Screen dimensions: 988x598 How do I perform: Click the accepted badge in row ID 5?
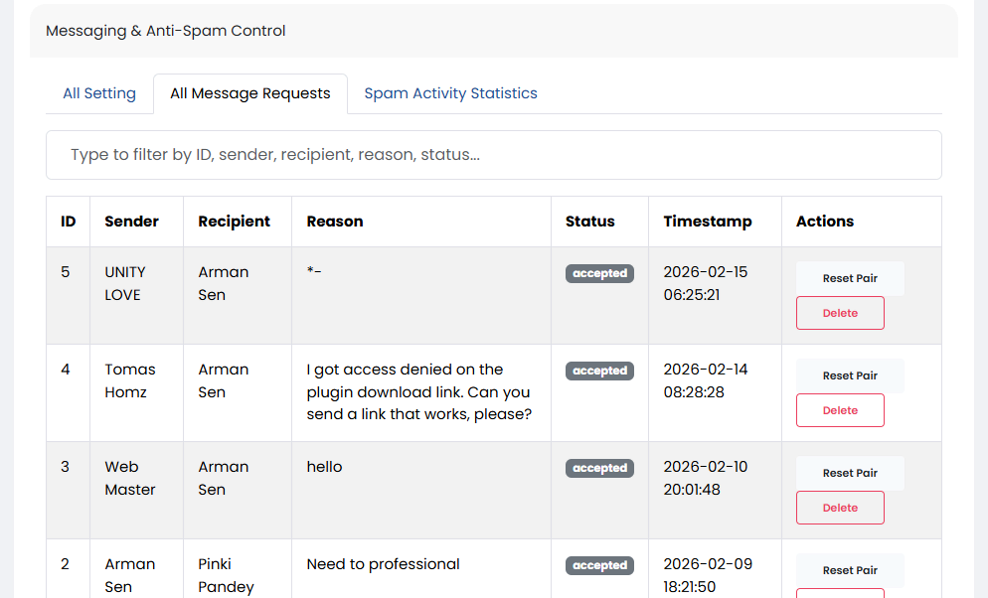click(599, 273)
